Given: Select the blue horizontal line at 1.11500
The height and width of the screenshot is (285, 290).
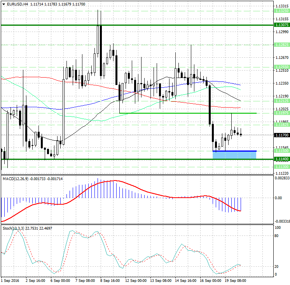Looking at the screenshot, I should tap(234, 151).
